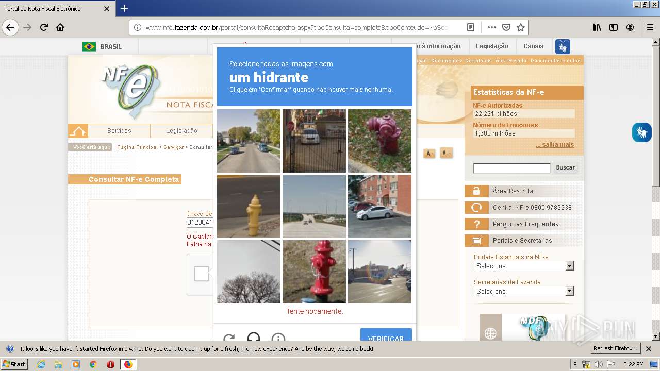Screen dimensions: 660x371
Task: Select the red hydrant captcha tile
Action: 314,272
